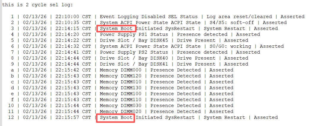This screenshot has height=126, width=311.
Task: Click 'Memory DIMM130' log entry
Action: (120, 88)
